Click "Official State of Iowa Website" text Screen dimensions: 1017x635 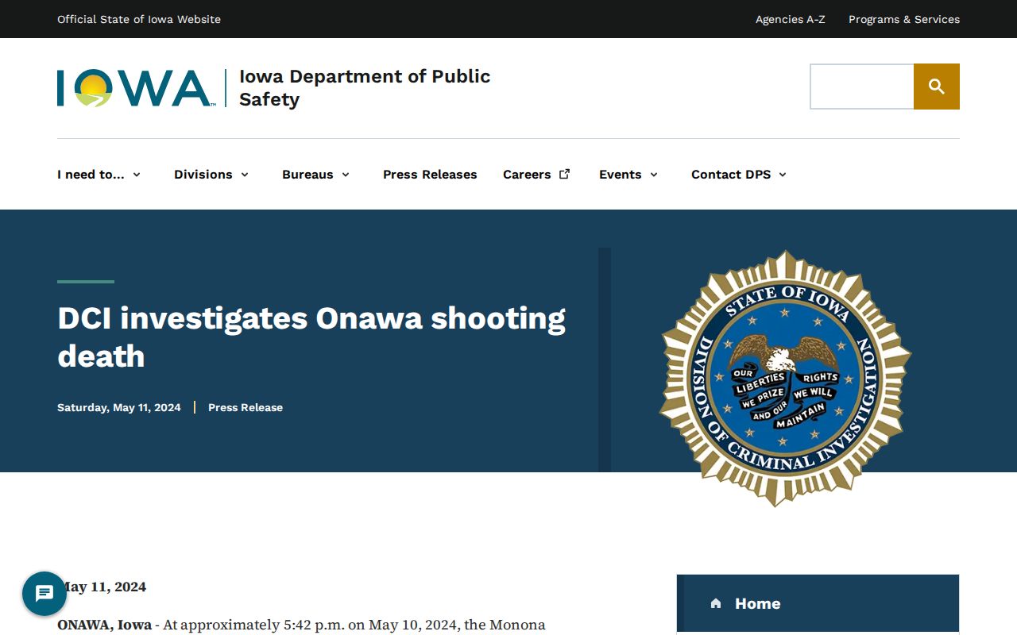click(x=139, y=19)
